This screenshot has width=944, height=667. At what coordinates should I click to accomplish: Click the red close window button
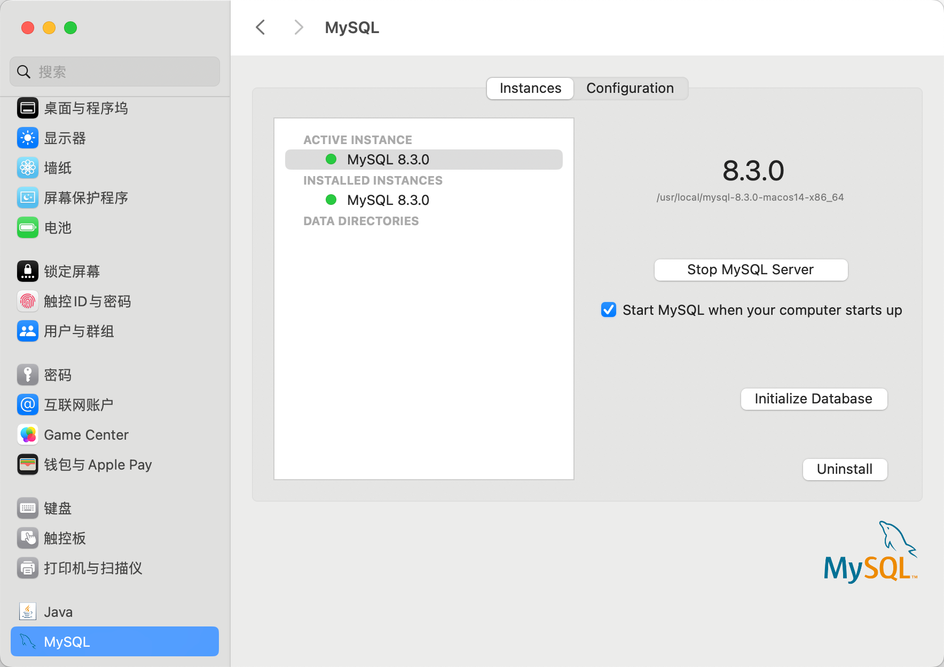(x=28, y=28)
